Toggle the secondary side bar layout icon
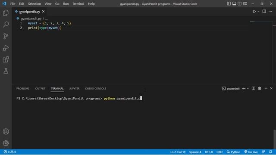Viewport: 276px width, 155px height. click(x=240, y=3)
